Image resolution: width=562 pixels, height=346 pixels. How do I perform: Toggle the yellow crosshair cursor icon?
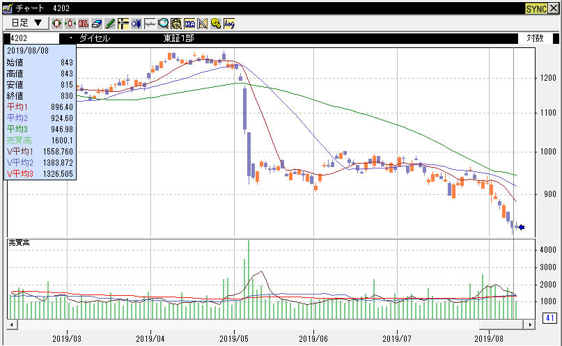tap(123, 23)
